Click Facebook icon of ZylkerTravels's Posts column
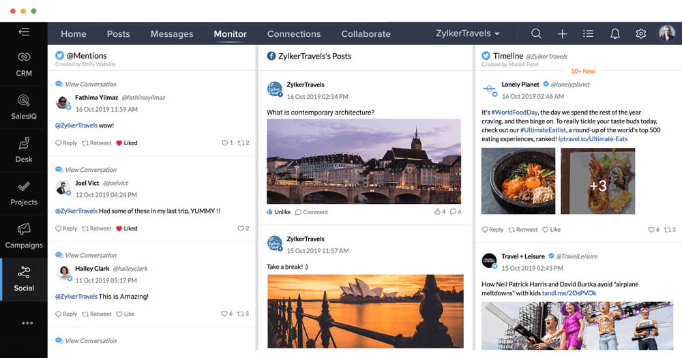 pos(271,56)
